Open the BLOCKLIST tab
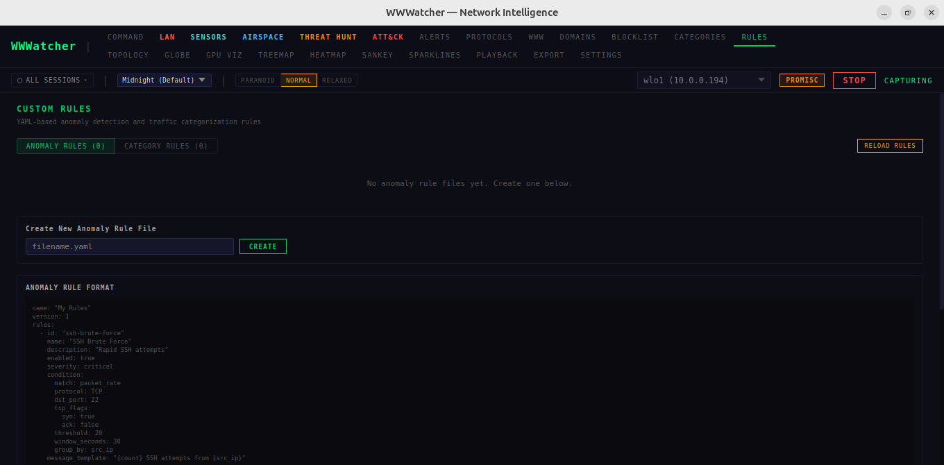The width and height of the screenshot is (944, 465). click(x=635, y=37)
